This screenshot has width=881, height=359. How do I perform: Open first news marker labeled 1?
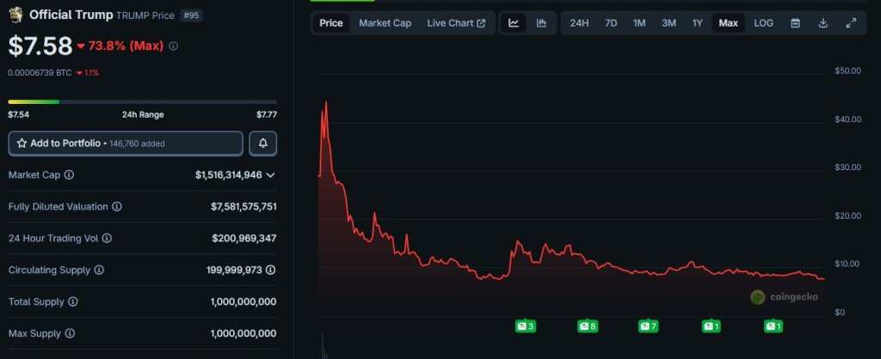[x=711, y=326]
